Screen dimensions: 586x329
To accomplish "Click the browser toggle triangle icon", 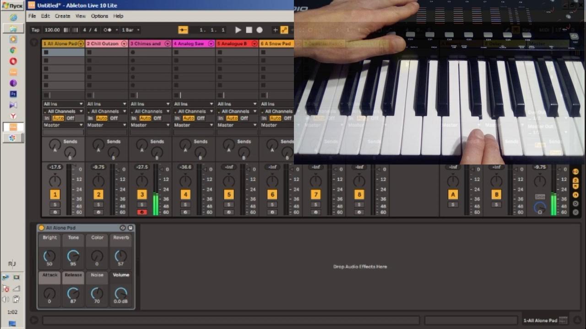I will click(34, 43).
